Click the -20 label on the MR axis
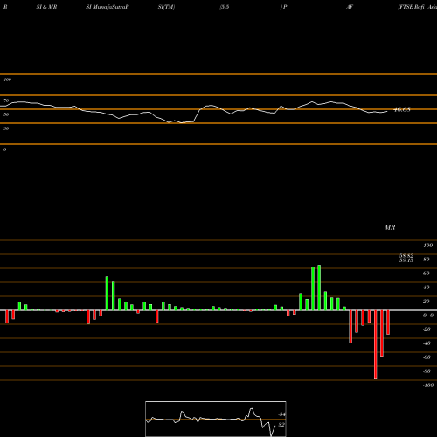Viewport: 437px width, 437px height. 427,329
